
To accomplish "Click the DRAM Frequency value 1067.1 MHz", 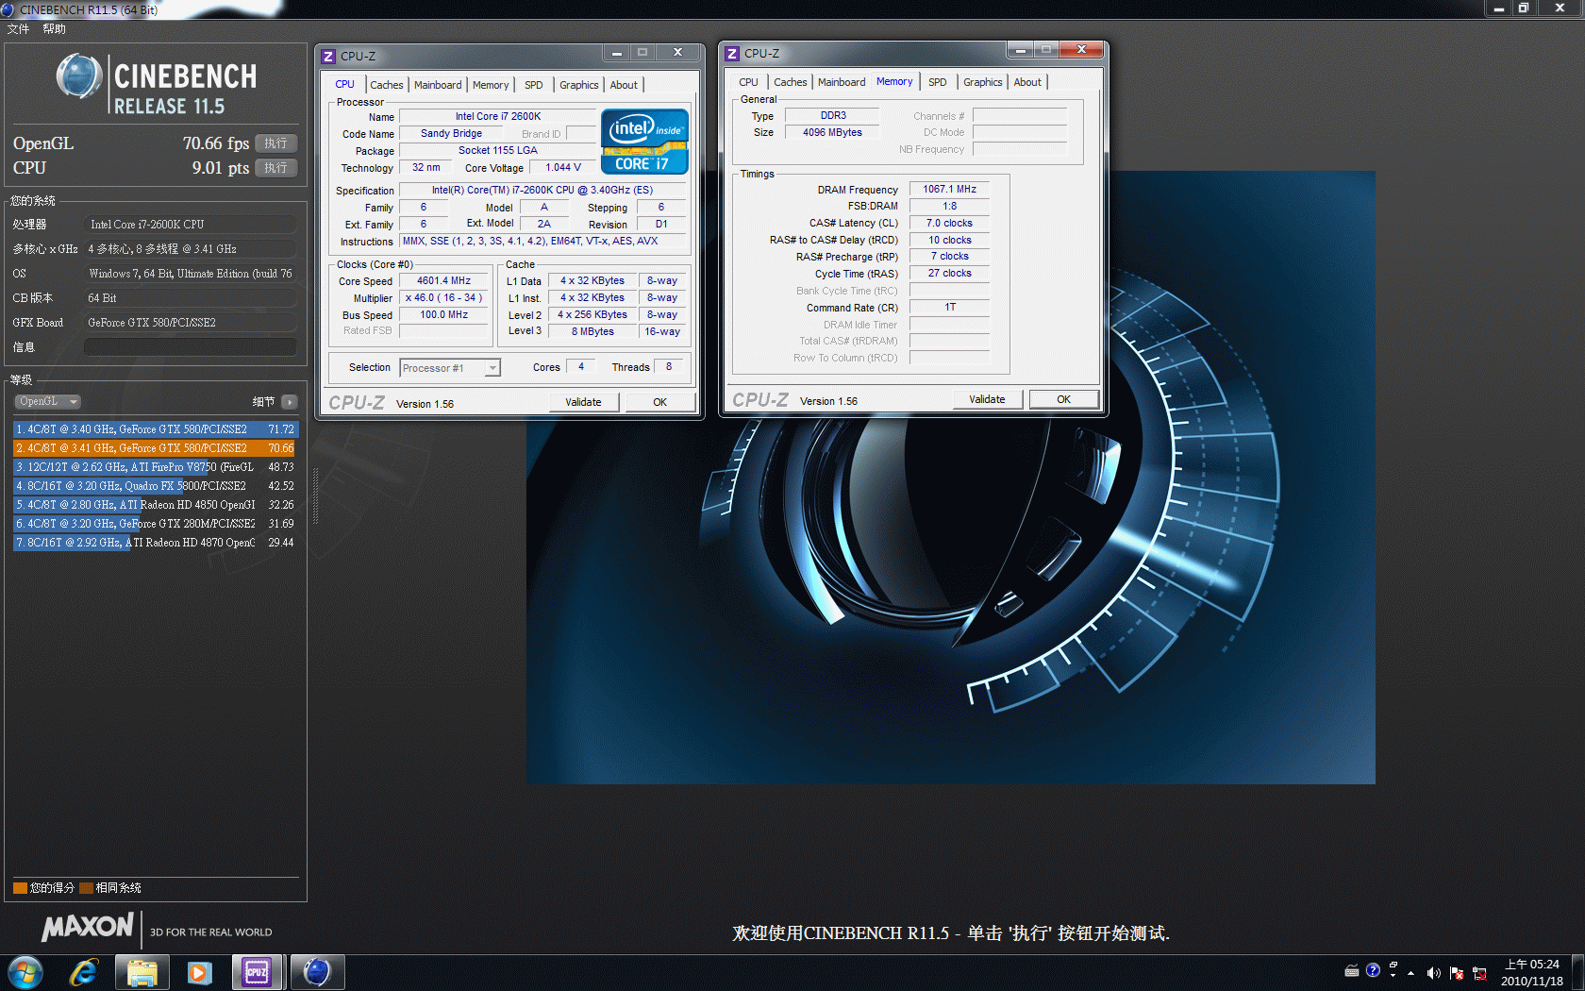I will 949,190.
